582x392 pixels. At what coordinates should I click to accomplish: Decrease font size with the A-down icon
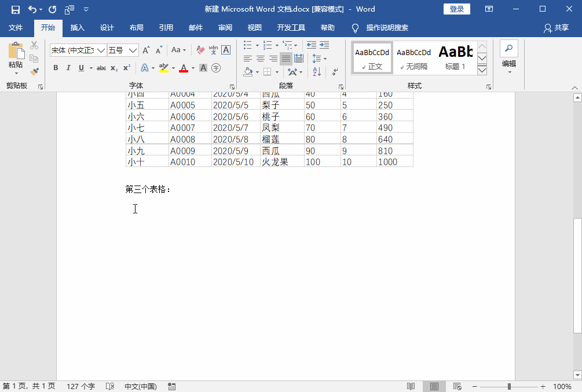pos(159,50)
